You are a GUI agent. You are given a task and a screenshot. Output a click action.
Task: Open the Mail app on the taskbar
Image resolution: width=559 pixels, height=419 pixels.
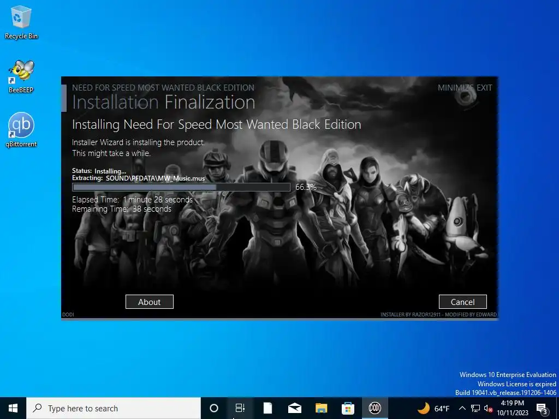(294, 408)
